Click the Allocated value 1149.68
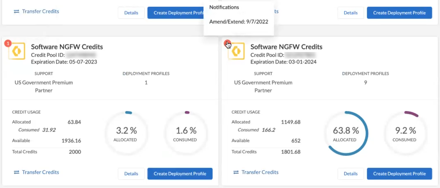440x188 pixels. 291,122
